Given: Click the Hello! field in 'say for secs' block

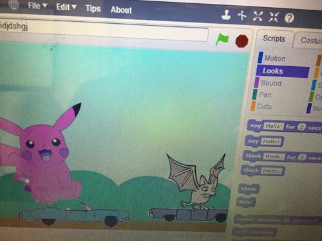Looking at the screenshot, I should [273, 126].
